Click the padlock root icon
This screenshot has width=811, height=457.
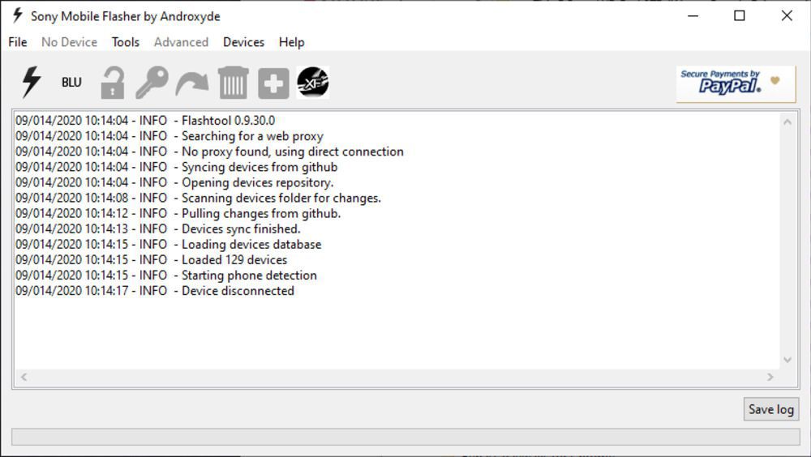(112, 82)
